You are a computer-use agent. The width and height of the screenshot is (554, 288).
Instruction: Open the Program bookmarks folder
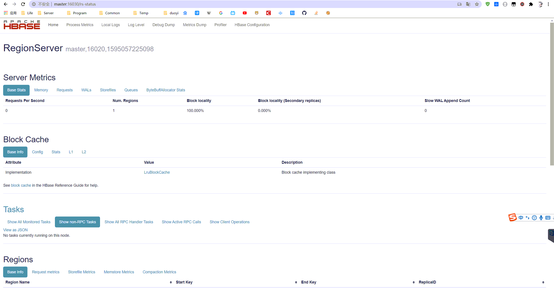[x=77, y=13]
